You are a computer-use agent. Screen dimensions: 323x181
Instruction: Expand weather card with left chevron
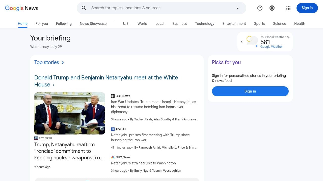(x=242, y=42)
